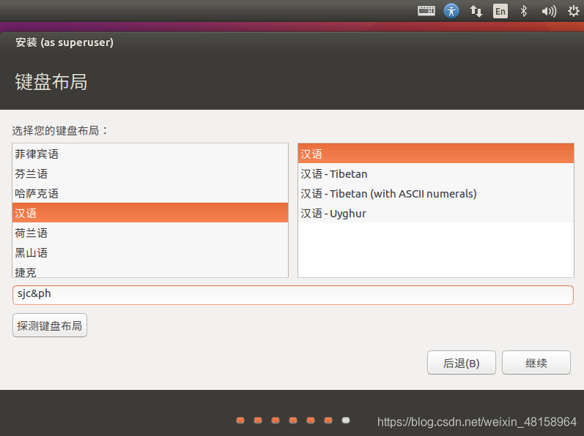Open the system power gear menu
This screenshot has width=584, height=436.
[573, 11]
